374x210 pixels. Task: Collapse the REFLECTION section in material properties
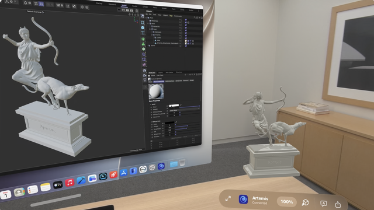point(151,121)
